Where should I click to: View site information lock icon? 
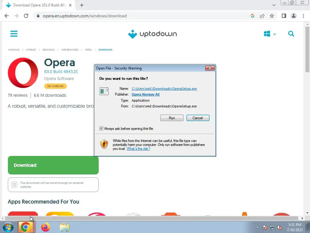point(38,16)
